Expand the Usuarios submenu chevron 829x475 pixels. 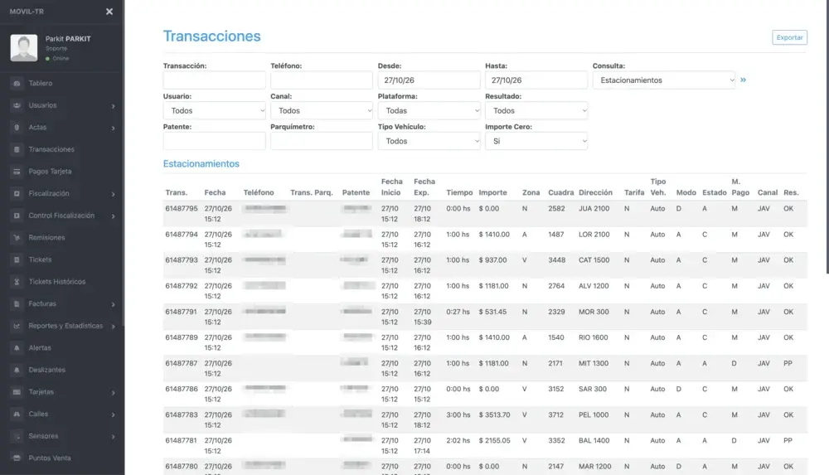tap(113, 106)
